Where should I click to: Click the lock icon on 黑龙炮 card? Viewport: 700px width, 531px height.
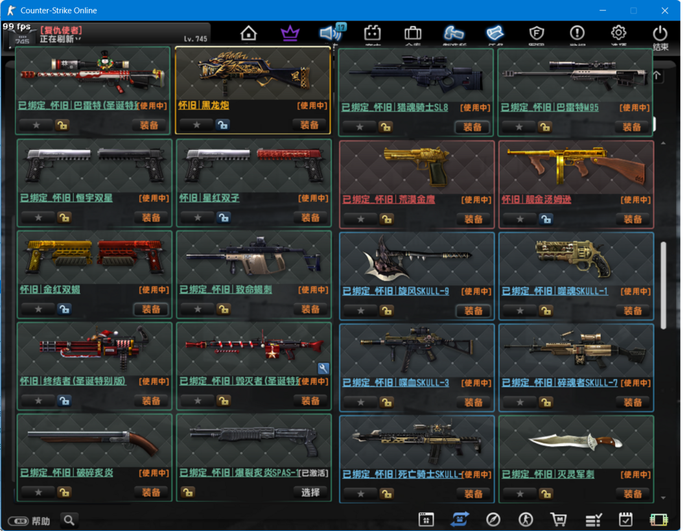(x=222, y=125)
